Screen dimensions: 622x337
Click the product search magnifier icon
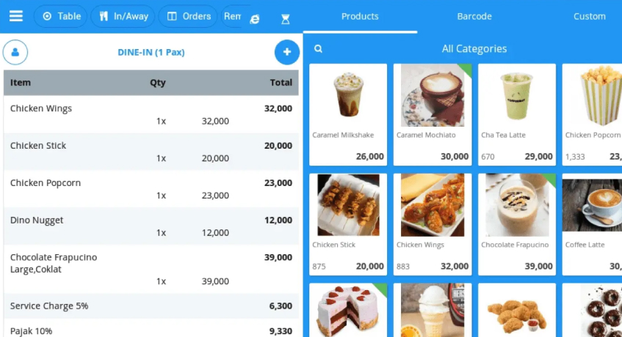pos(318,49)
